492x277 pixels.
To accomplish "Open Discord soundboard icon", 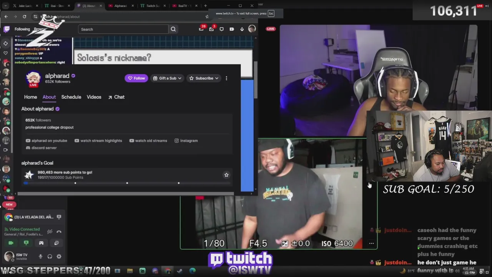I will (x=57, y=243).
